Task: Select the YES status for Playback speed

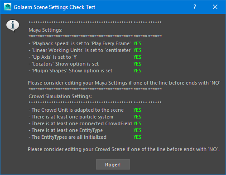Action: pos(137,43)
